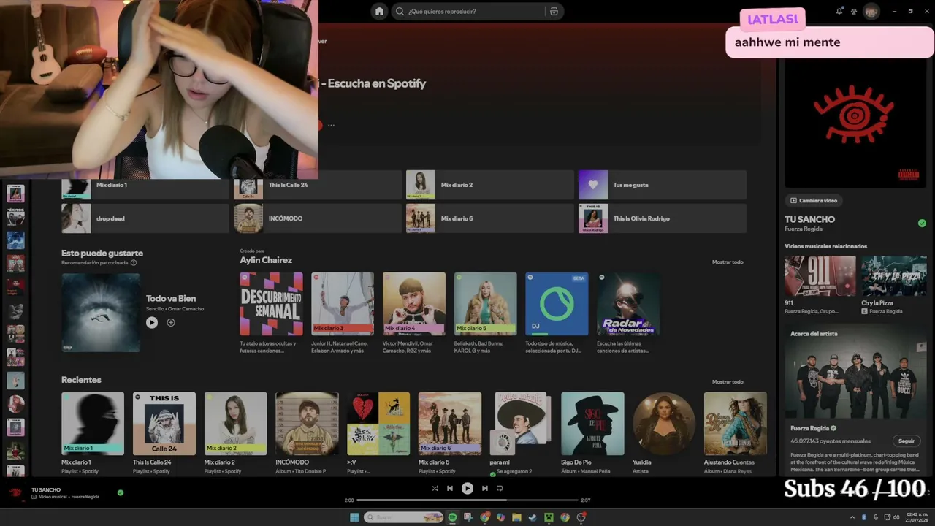
Task: Open 'Fuerza Regida' artist link under TU SANCHO
Action: pyautogui.click(x=804, y=229)
